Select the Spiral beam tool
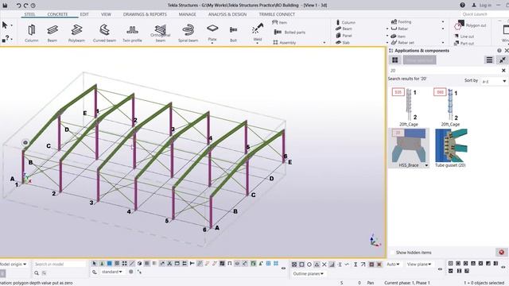 188,33
